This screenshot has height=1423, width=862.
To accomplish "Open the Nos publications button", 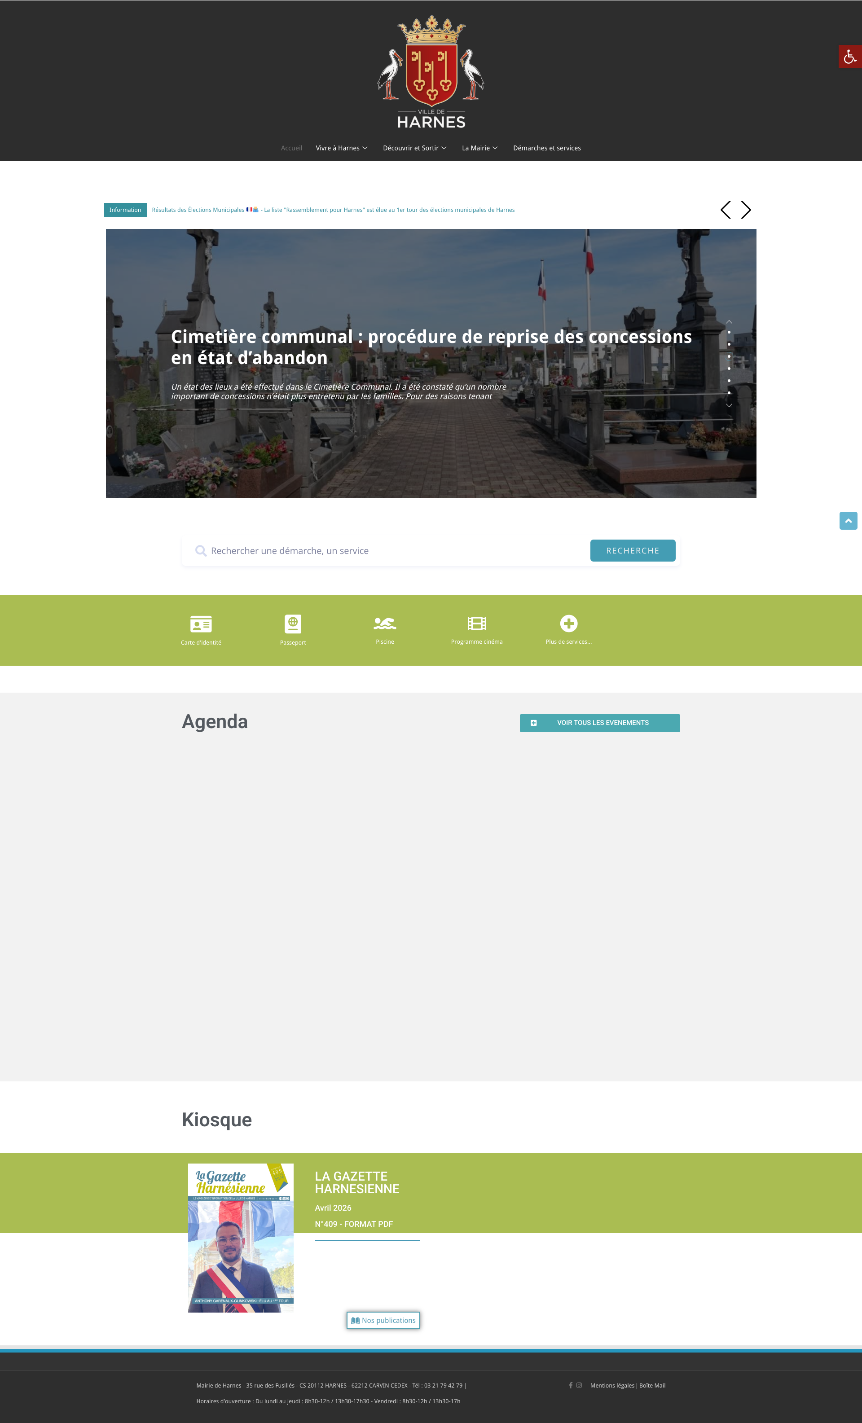I will (x=383, y=1320).
